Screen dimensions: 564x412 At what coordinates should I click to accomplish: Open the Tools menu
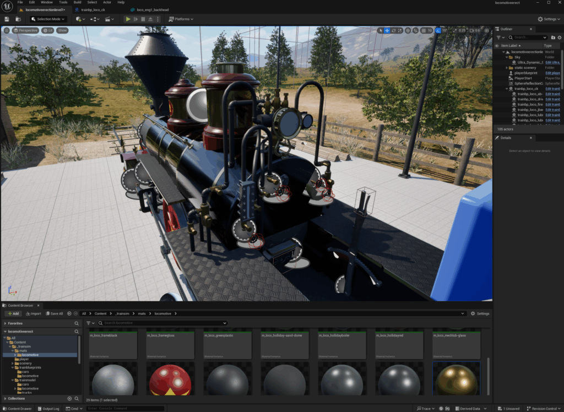[63, 2]
